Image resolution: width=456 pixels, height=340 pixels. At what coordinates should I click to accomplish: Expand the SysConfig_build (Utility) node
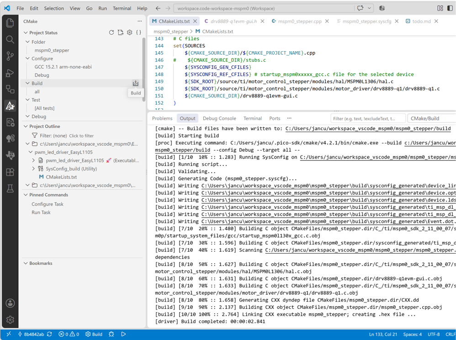point(33,169)
